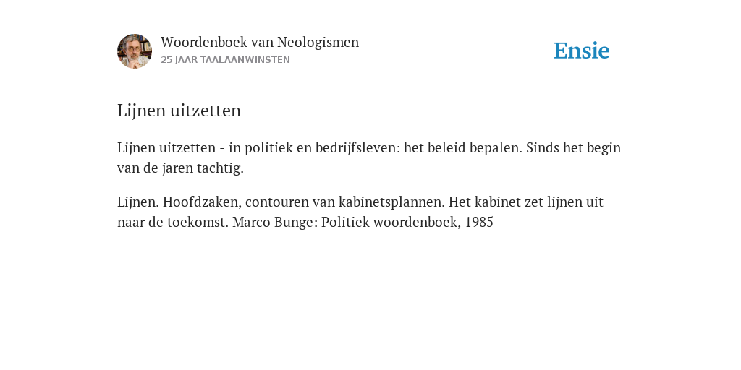Open the Ensie logo link
741x370 pixels.
(x=582, y=51)
